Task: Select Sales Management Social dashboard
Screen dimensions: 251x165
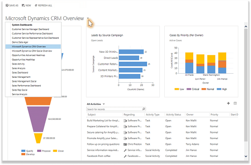Action: (24, 81)
